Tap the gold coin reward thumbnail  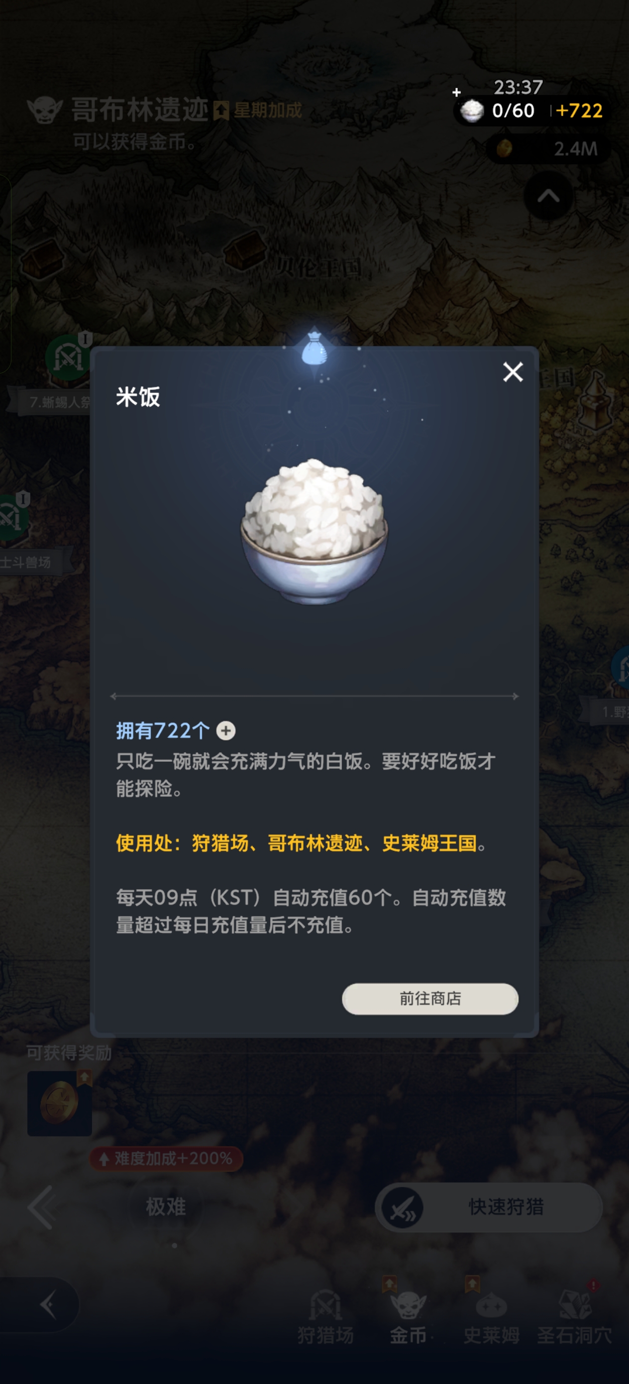[x=60, y=1104]
